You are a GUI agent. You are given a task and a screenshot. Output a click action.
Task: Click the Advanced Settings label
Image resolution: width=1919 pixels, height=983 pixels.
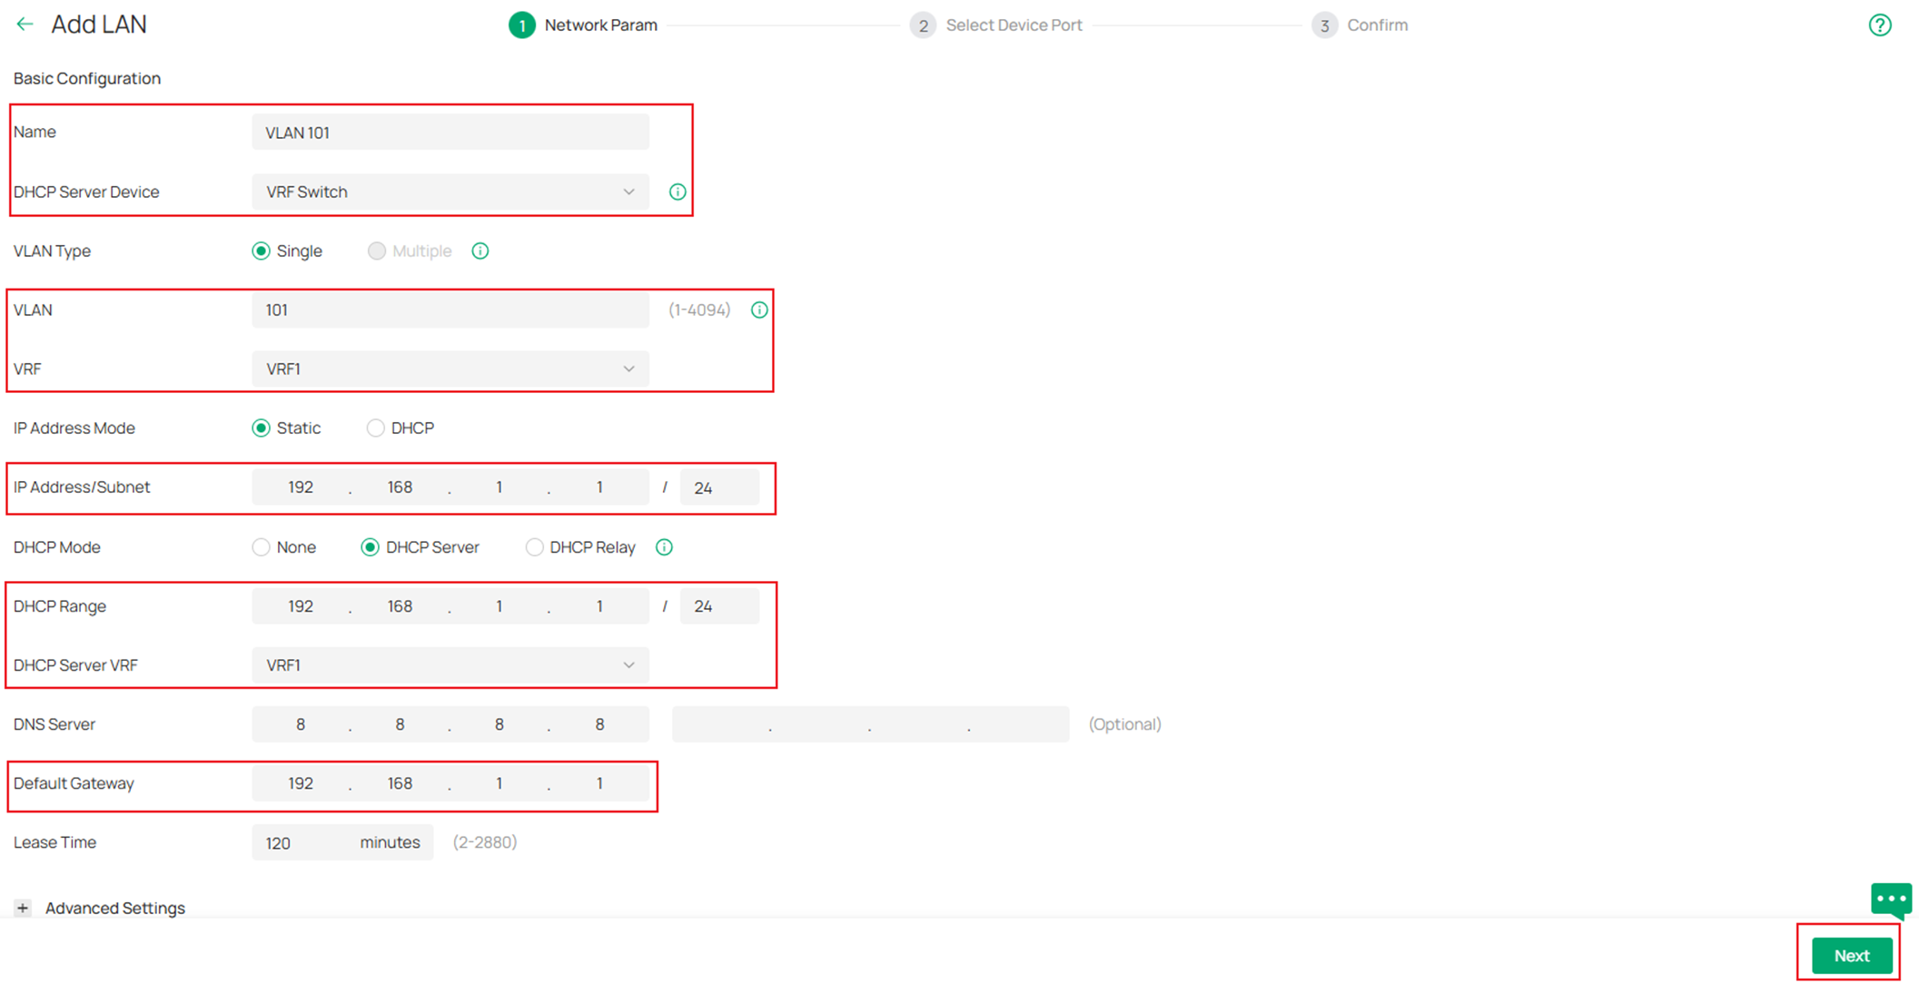[x=114, y=908]
